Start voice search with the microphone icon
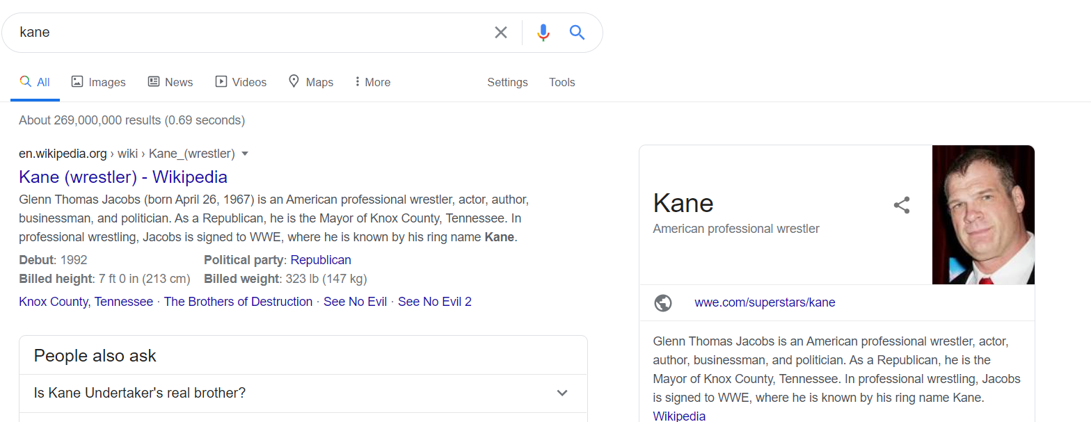The height and width of the screenshot is (422, 1091). pos(543,33)
